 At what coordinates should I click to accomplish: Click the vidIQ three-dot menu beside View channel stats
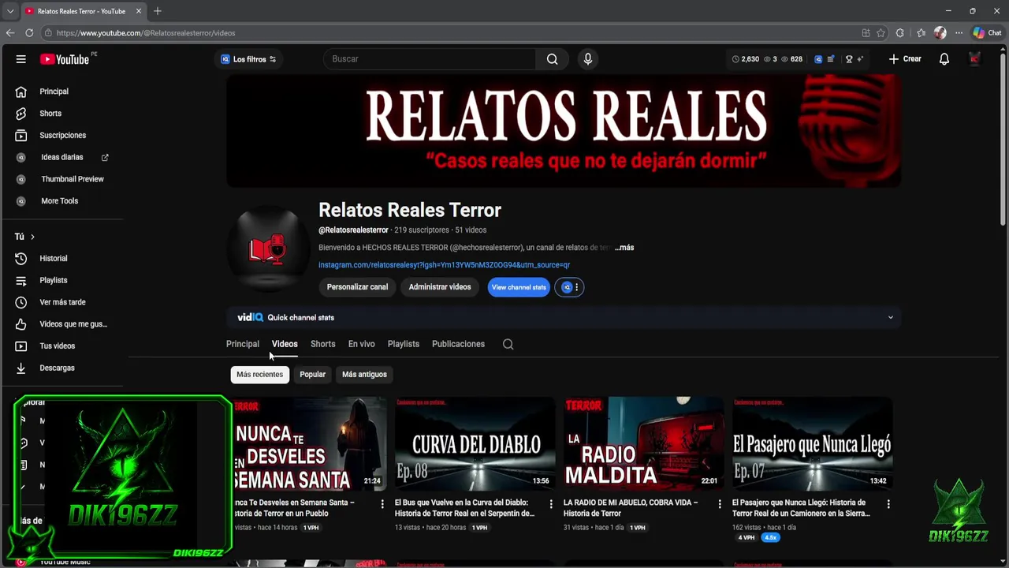click(x=576, y=287)
